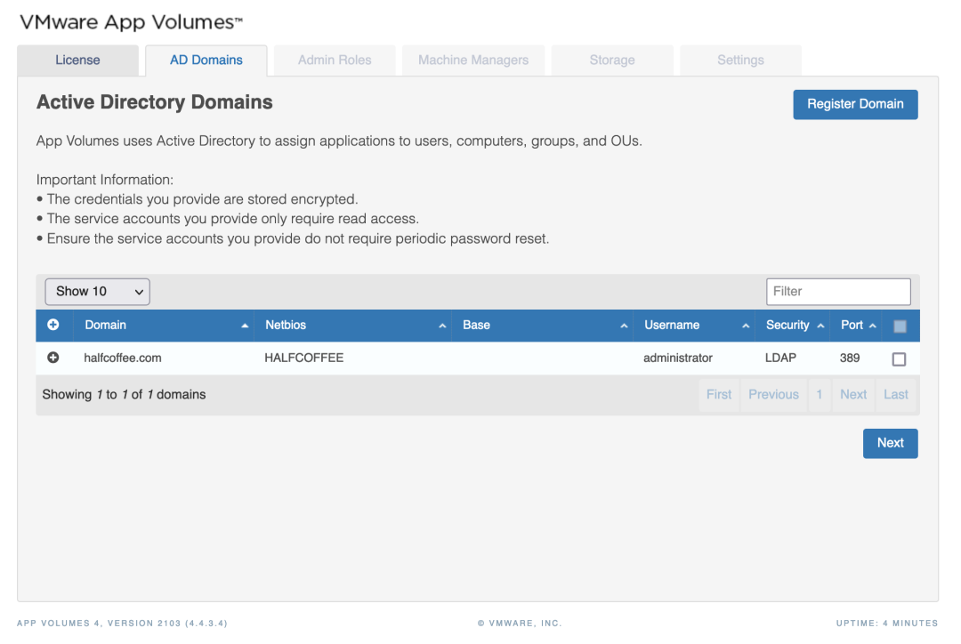Click the Netbios column header label
This screenshot has height=644, width=961.
pyautogui.click(x=286, y=326)
